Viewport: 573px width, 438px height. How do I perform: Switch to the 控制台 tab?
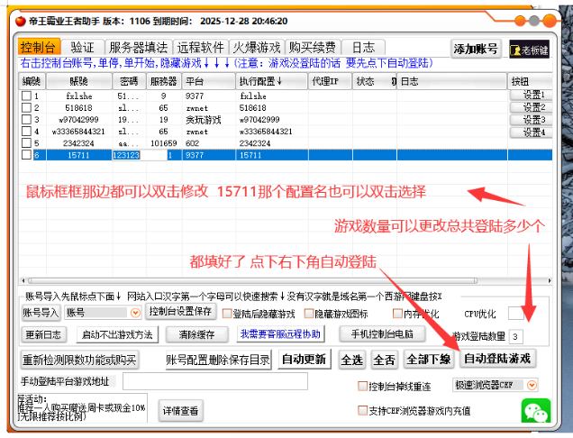[39, 48]
